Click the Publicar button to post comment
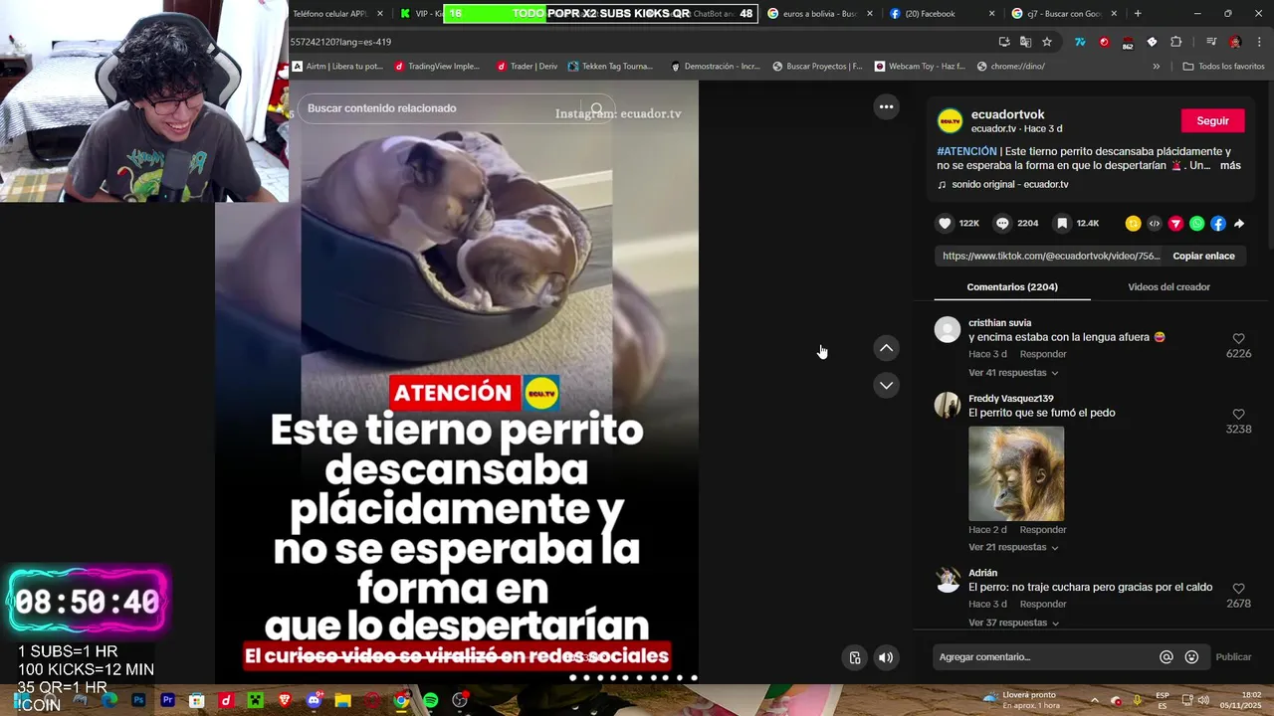This screenshot has width=1274, height=716. coord(1233,657)
